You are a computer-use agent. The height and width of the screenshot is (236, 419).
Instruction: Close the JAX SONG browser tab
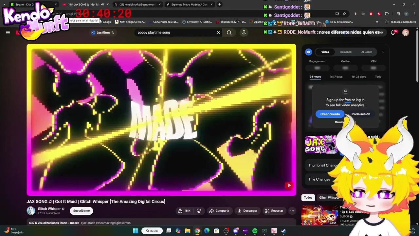(108, 5)
